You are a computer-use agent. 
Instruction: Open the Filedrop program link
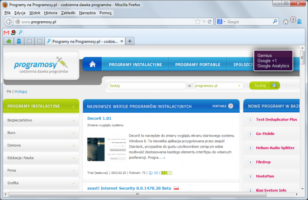click(263, 162)
